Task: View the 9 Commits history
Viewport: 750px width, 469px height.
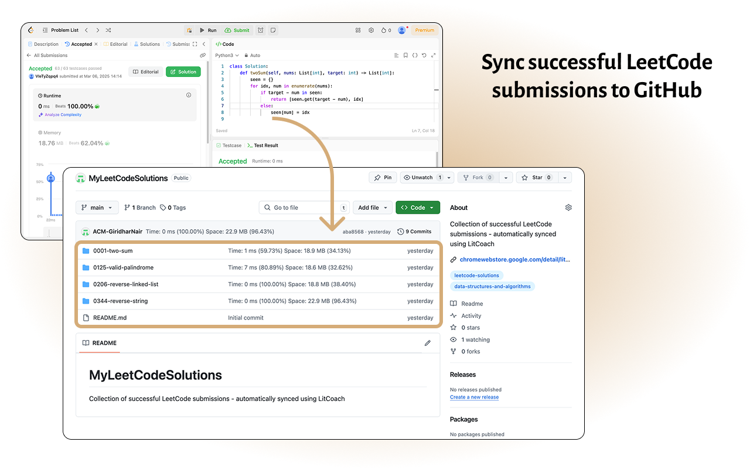Action: [414, 232]
